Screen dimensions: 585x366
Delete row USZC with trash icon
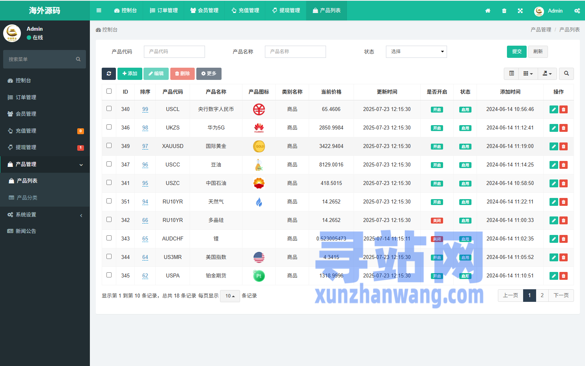point(564,183)
